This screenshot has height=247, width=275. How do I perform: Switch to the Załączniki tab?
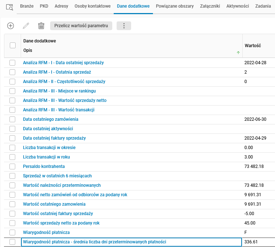click(x=210, y=6)
